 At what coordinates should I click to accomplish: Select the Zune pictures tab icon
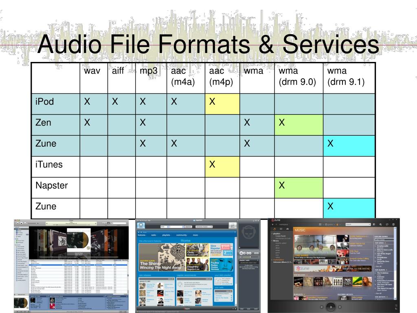click(288, 229)
